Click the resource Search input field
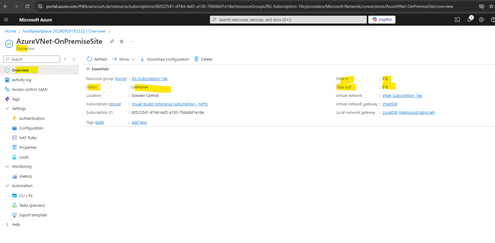This screenshot has width=495, height=243. pos(32,59)
